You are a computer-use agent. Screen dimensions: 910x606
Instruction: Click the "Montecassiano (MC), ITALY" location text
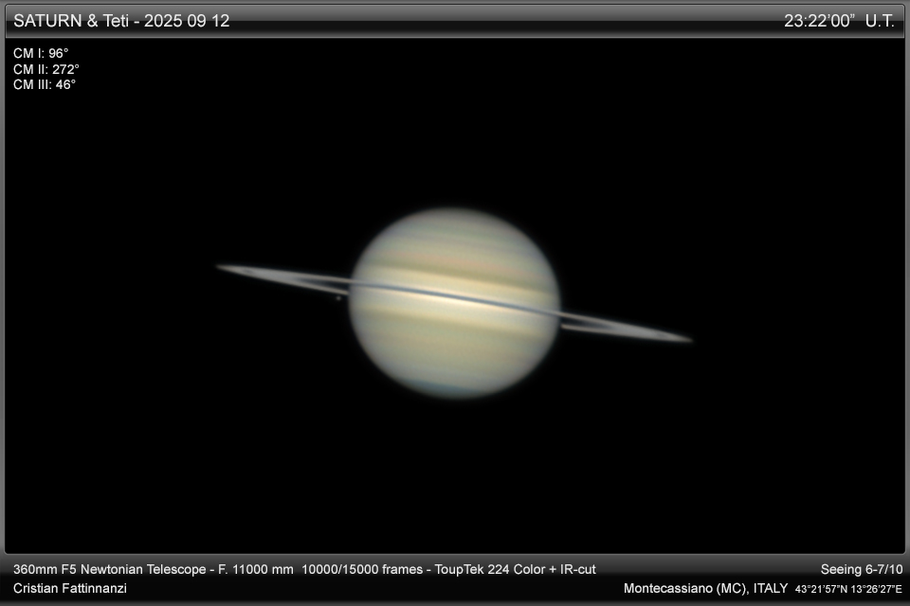[705, 588]
